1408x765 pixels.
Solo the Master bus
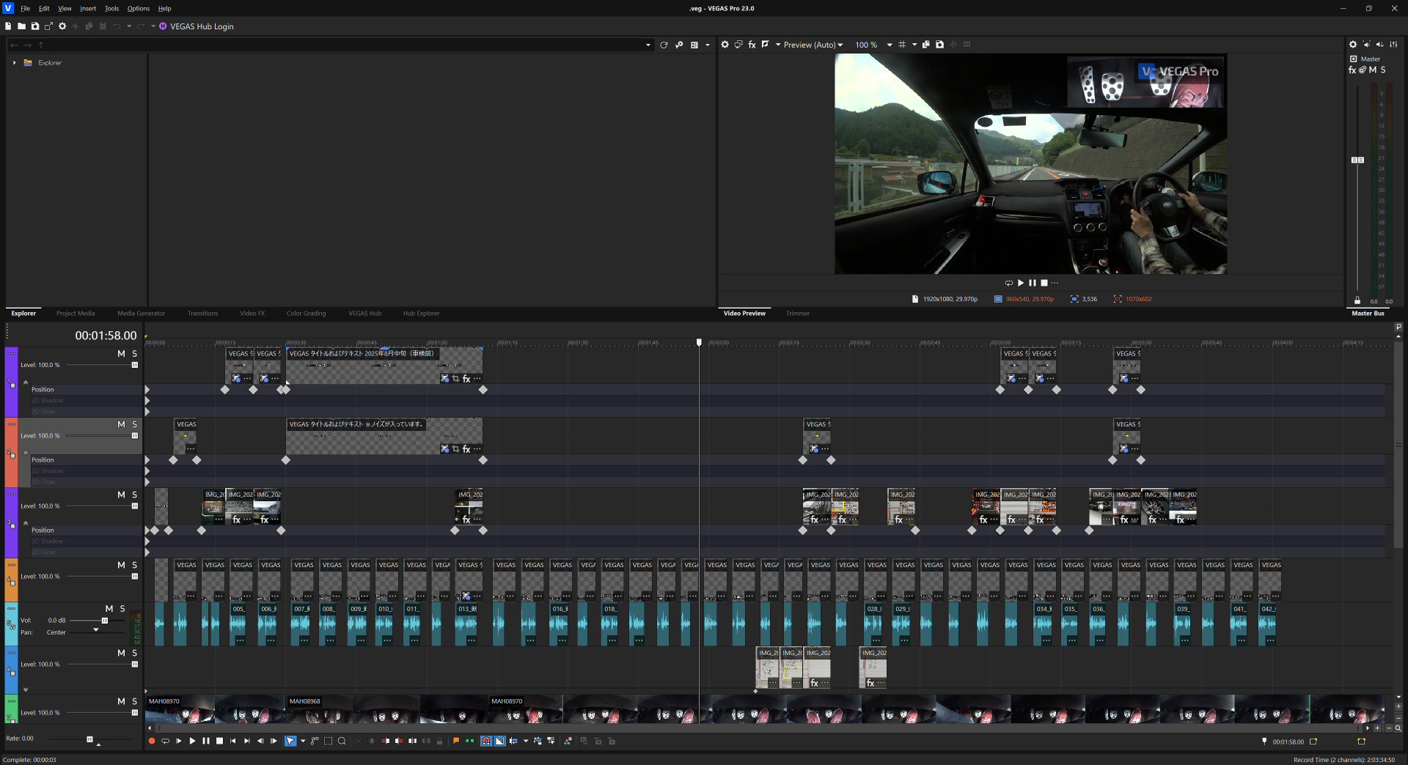click(x=1383, y=70)
